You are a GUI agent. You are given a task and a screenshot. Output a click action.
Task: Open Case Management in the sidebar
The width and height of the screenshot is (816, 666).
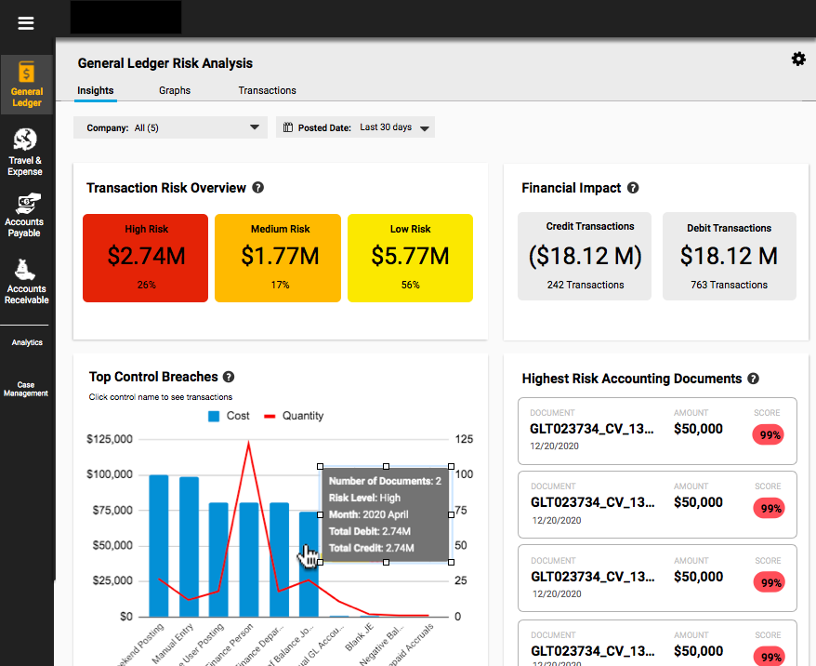[x=25, y=389]
